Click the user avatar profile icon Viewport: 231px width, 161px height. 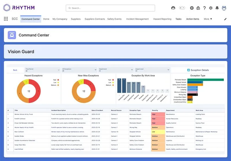pos(224,8)
